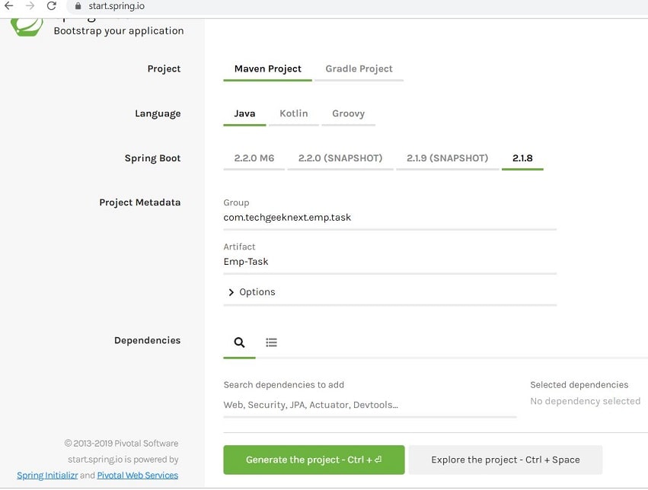Open the dependency search magnifier tab
The height and width of the screenshot is (490, 648).
(x=239, y=342)
